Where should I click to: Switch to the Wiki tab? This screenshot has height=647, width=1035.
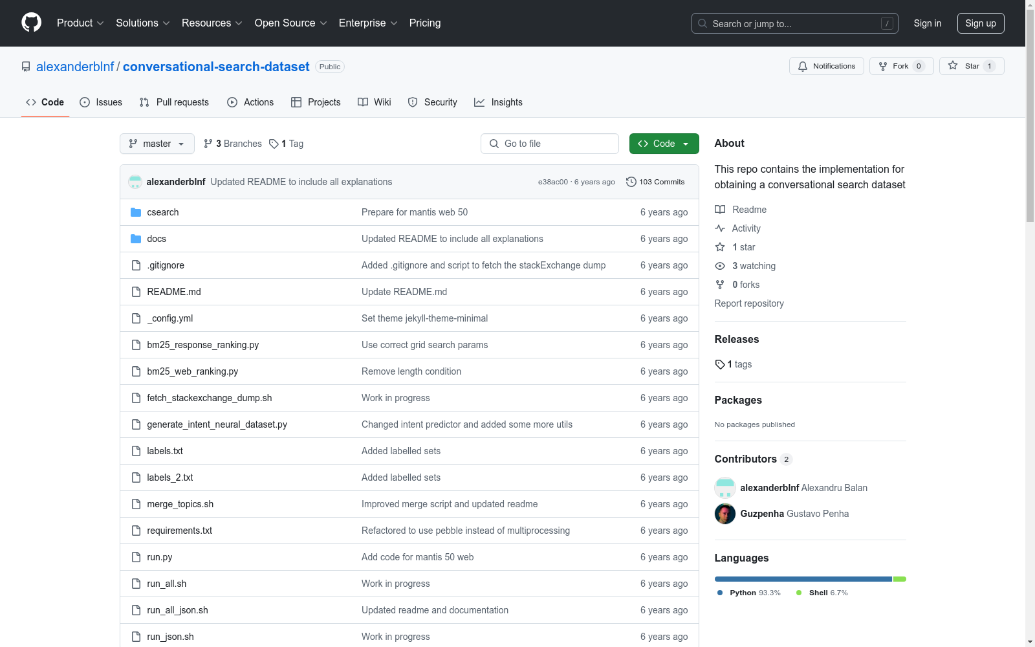[x=375, y=102]
